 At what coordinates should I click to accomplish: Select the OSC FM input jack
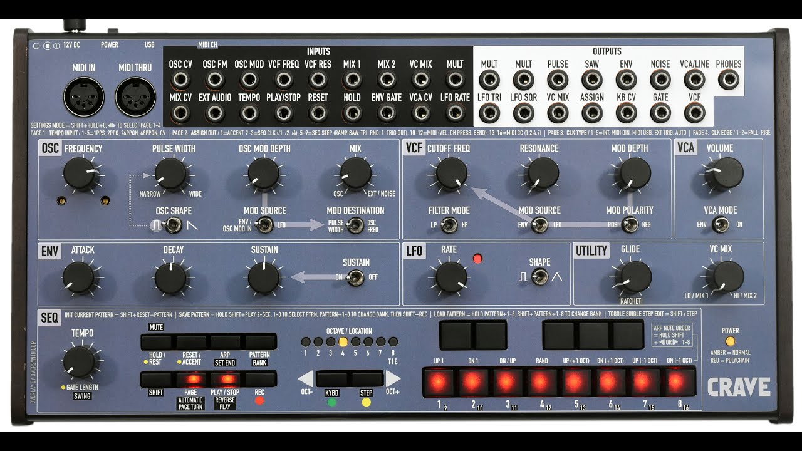tap(215, 80)
